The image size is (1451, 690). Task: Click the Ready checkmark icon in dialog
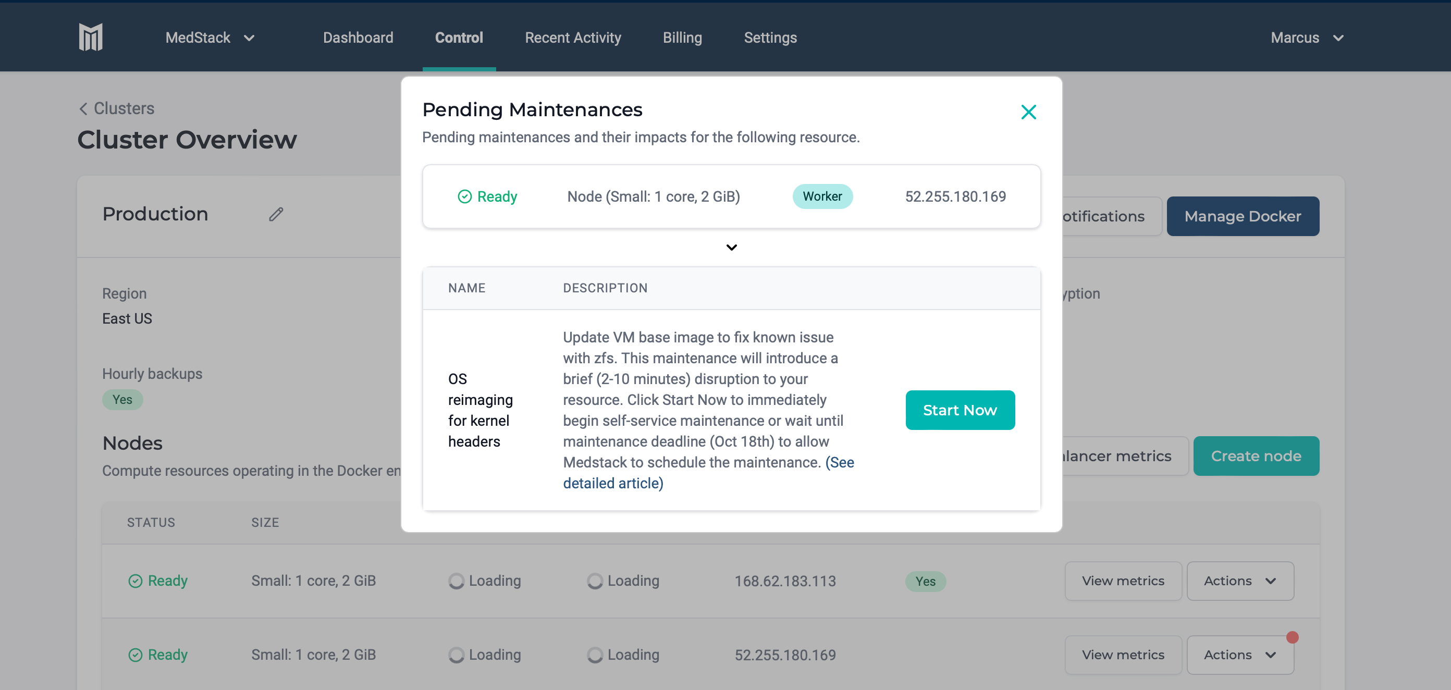464,196
